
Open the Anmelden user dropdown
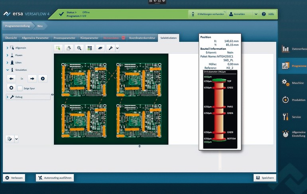point(256,14)
